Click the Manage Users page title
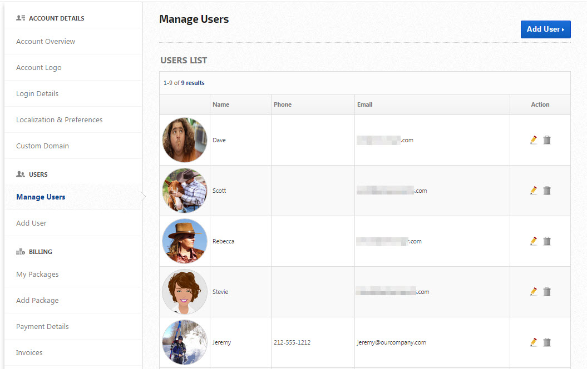Screen dimensions: 587x369 (x=194, y=19)
